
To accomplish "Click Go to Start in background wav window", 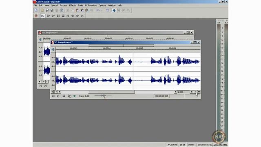I will pyautogui.click(x=41, y=86).
